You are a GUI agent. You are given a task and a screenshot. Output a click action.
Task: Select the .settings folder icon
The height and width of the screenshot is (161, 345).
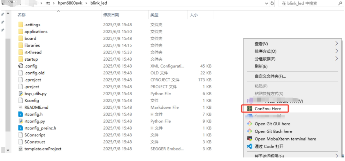click(x=20, y=25)
